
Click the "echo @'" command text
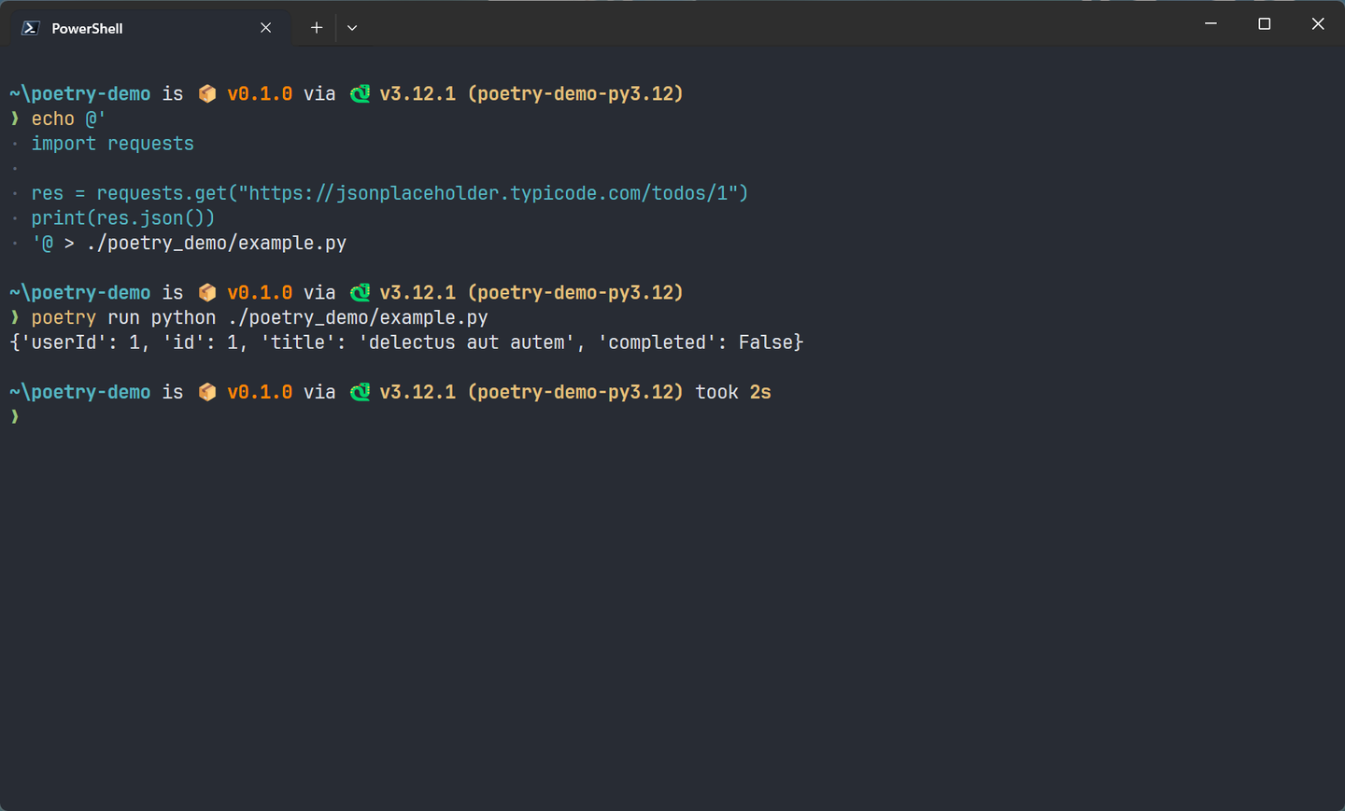coord(68,119)
